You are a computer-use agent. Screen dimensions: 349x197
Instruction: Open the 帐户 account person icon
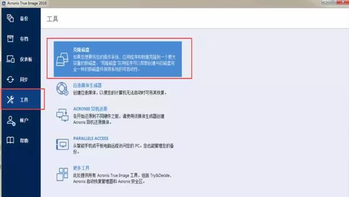[x=11, y=121]
